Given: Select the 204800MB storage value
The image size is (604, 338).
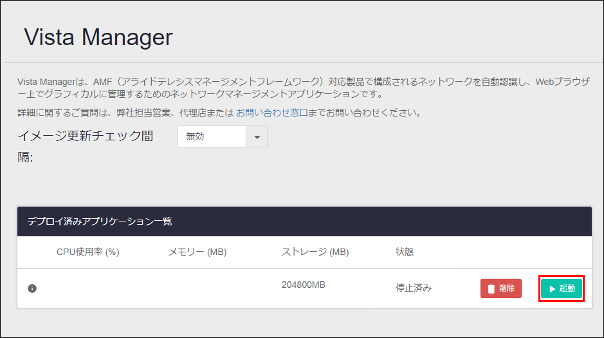Looking at the screenshot, I should click(x=304, y=285).
